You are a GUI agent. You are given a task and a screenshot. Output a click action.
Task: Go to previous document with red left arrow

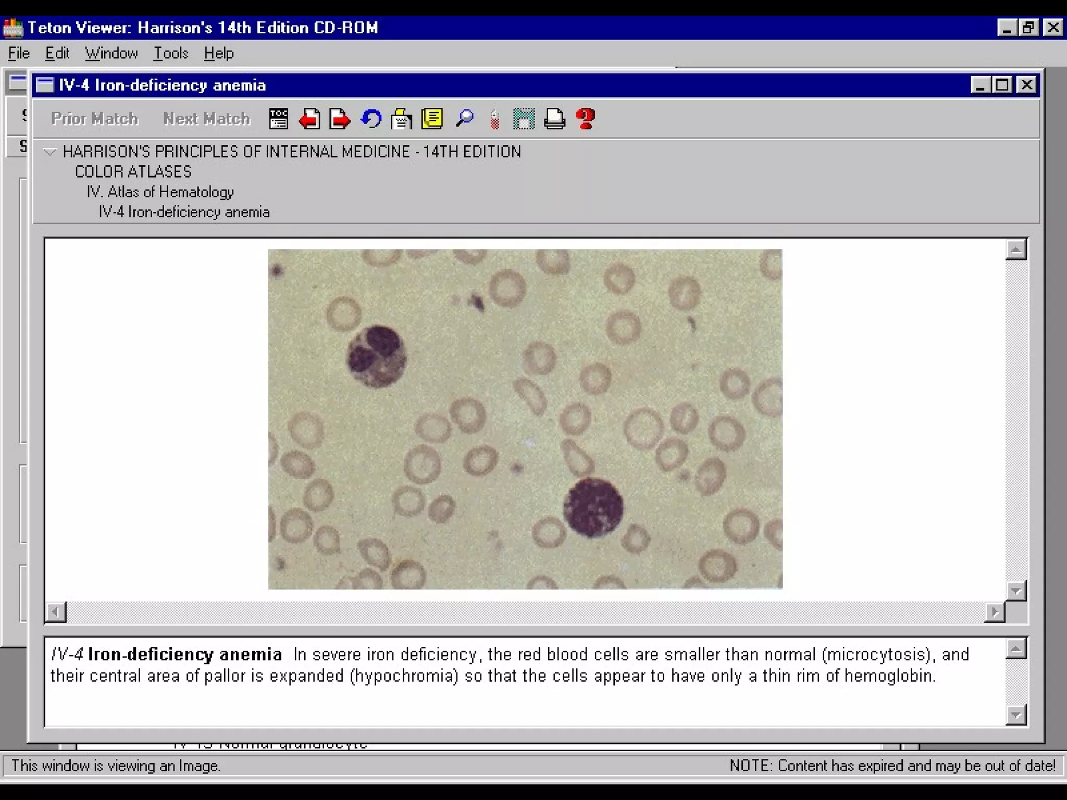tap(309, 119)
